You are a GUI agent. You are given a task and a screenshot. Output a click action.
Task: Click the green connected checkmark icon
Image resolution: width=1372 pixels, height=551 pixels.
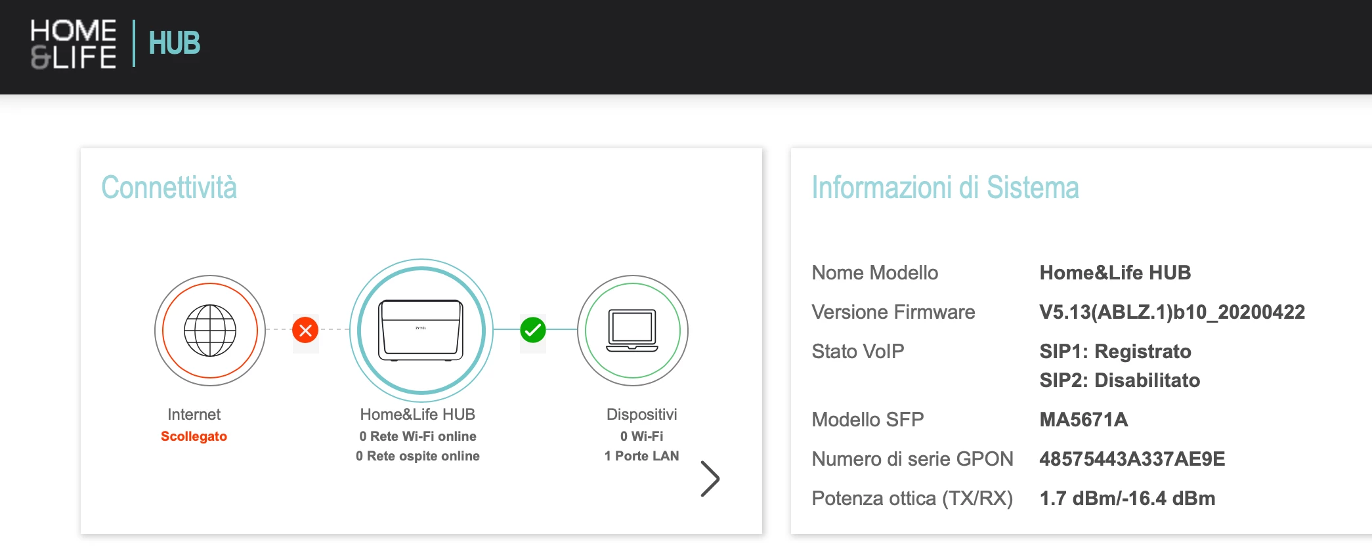(x=533, y=330)
